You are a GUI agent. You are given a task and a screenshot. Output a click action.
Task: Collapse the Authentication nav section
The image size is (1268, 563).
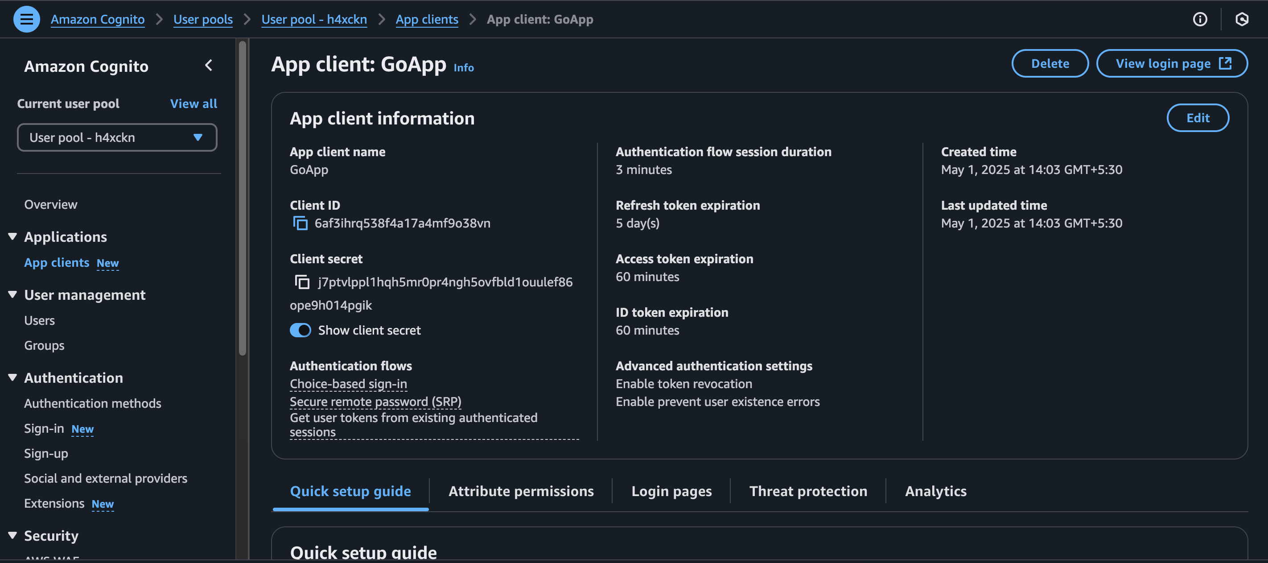(13, 378)
